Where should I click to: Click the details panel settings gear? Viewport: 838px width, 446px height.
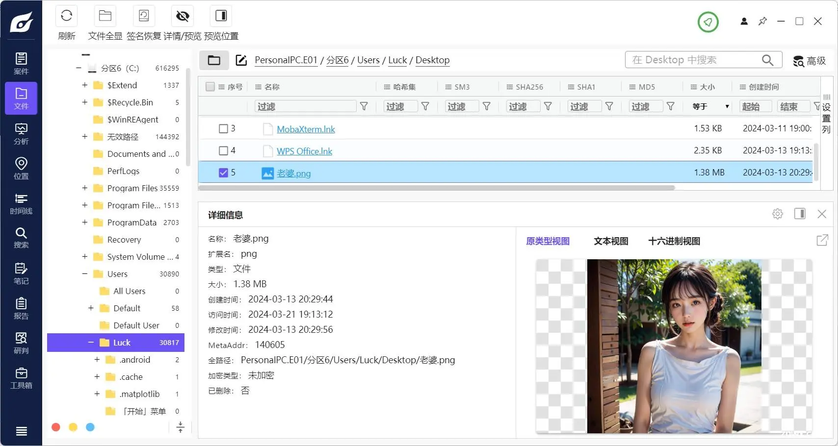778,214
